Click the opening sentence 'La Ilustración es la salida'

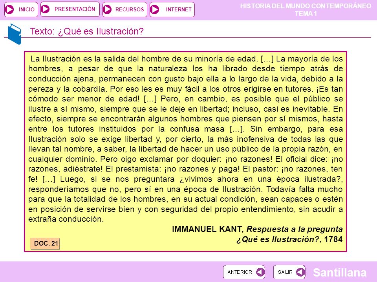(x=78, y=59)
